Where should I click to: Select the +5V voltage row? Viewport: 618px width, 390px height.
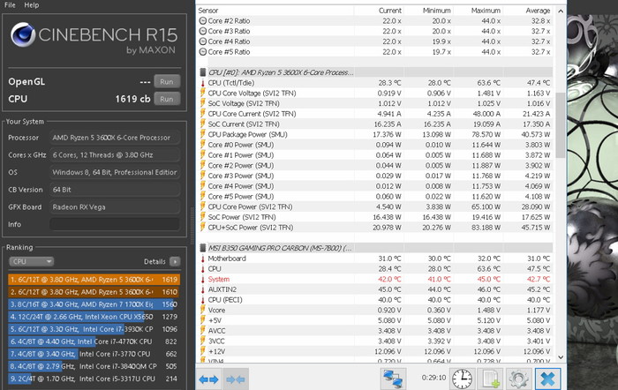click(374, 320)
